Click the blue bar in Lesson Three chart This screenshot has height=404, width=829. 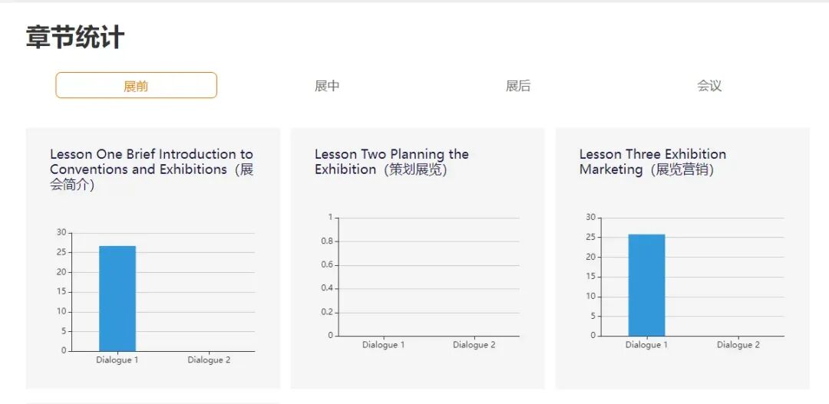point(646,284)
